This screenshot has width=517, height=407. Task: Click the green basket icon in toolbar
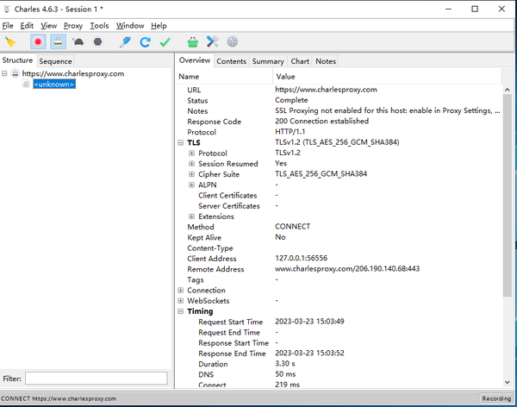pyautogui.click(x=192, y=41)
